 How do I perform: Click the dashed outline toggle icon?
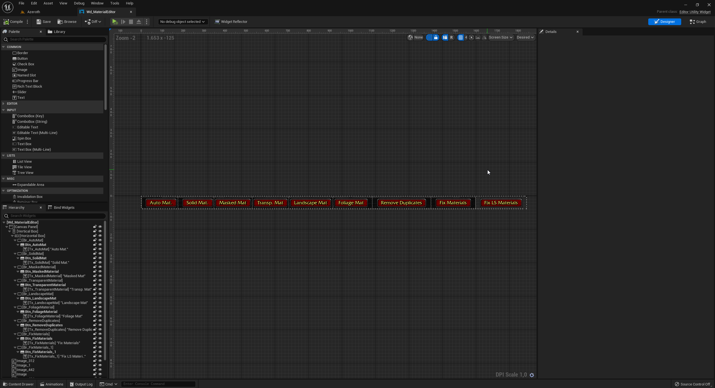click(x=429, y=37)
